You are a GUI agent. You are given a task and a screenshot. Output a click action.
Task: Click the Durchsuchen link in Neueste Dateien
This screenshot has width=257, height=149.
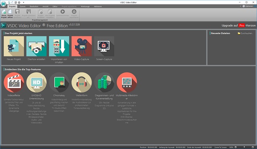[x=245, y=33]
